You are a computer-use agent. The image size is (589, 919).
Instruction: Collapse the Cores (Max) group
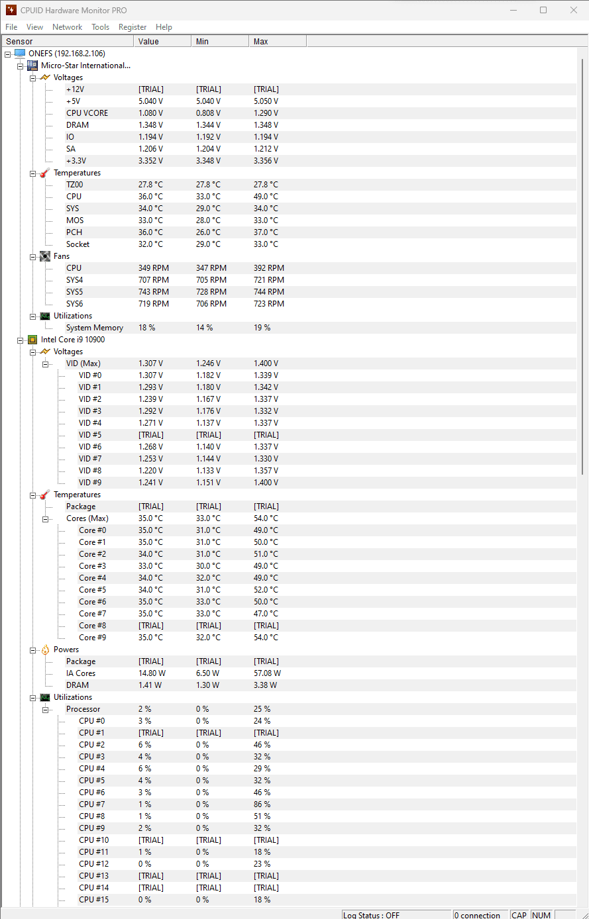(46, 518)
